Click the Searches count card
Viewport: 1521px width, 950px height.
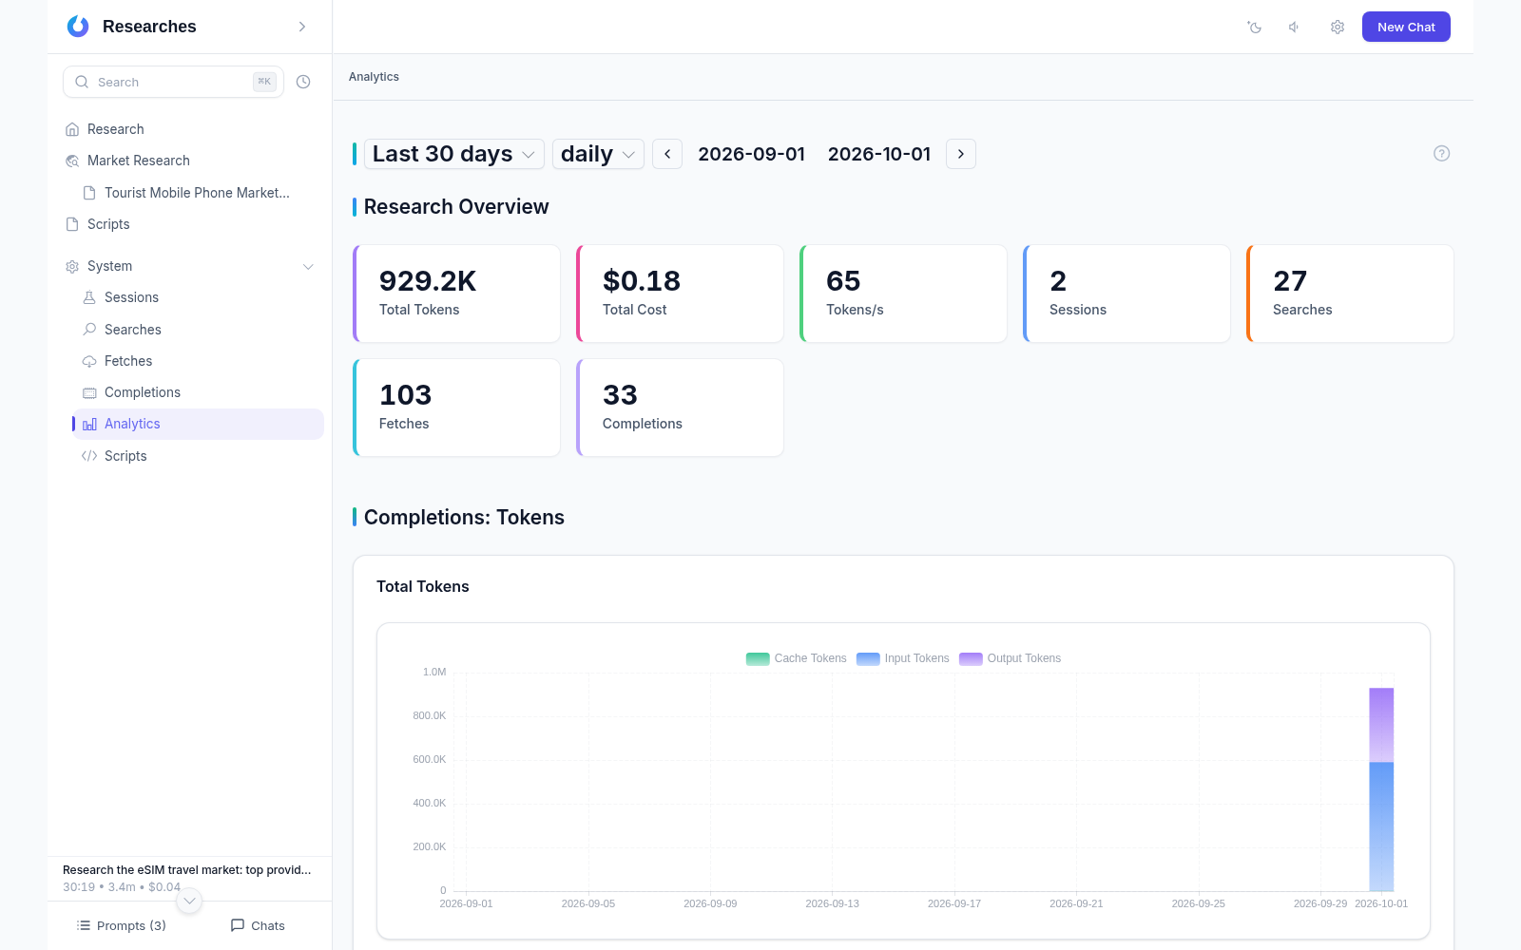tap(1350, 294)
